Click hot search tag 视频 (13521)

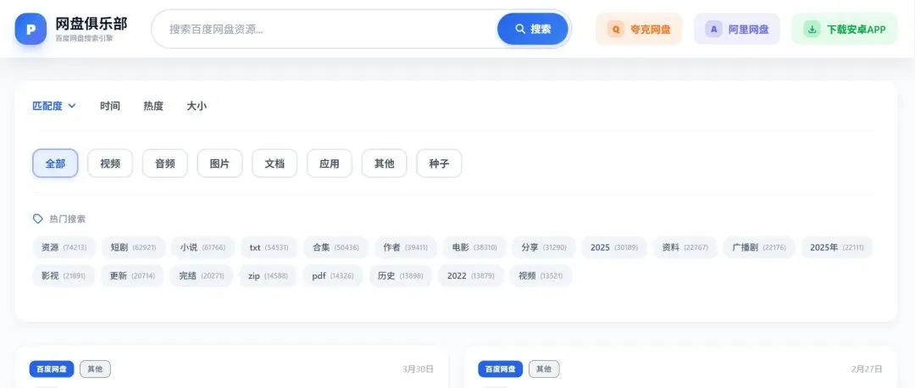(541, 276)
